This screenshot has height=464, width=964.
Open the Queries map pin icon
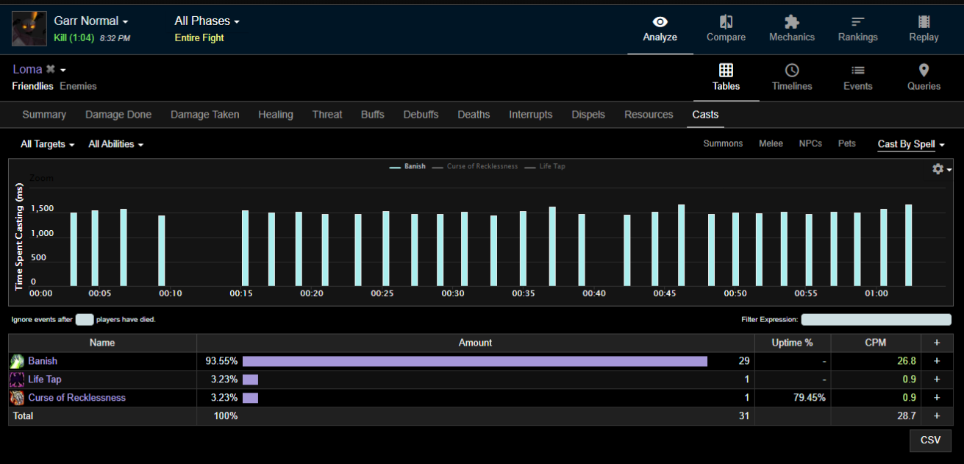(x=924, y=71)
